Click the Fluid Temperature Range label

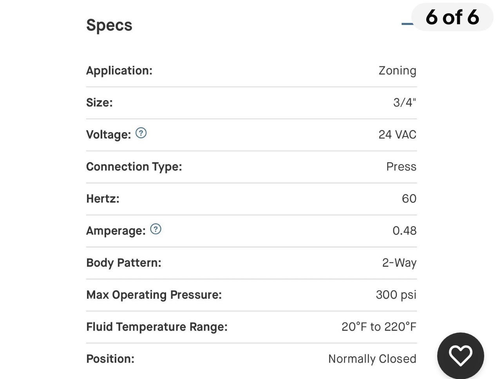point(157,327)
